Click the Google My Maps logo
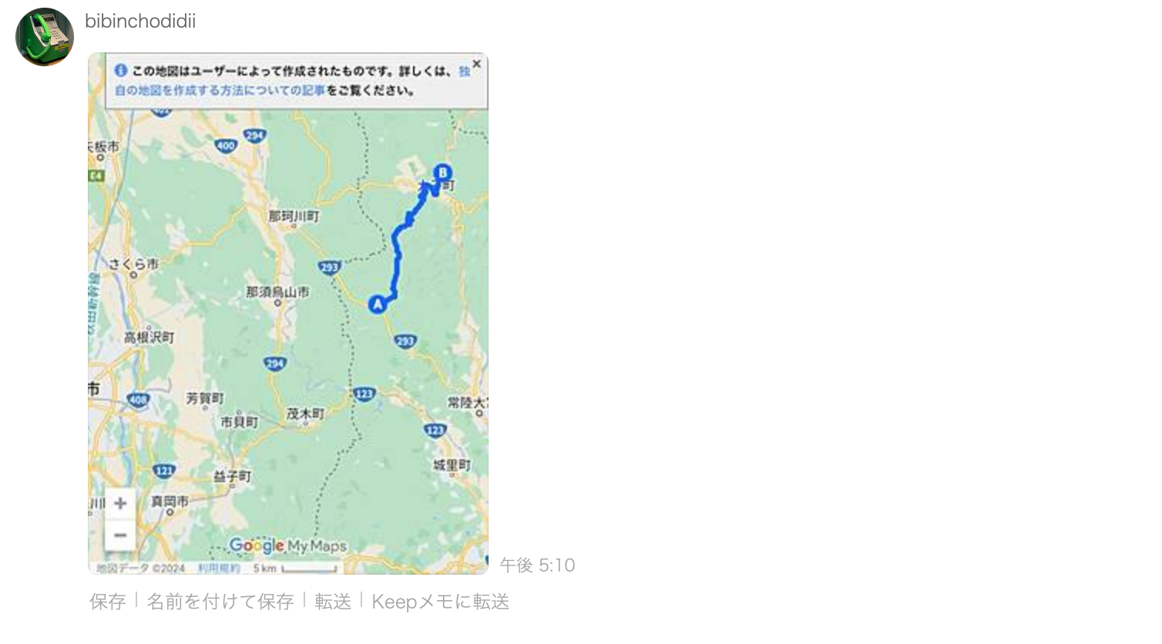The height and width of the screenshot is (644, 1162). click(x=288, y=546)
